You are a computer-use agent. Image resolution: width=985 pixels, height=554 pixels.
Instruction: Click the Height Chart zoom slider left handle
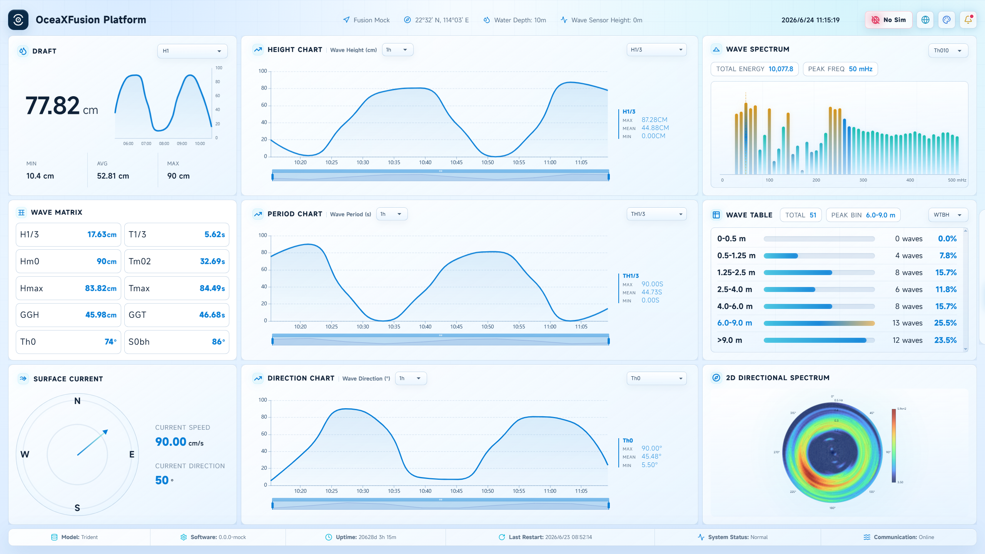pos(272,177)
